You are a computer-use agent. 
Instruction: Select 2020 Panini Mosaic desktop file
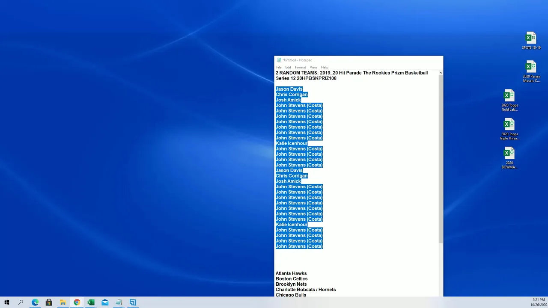tap(531, 71)
